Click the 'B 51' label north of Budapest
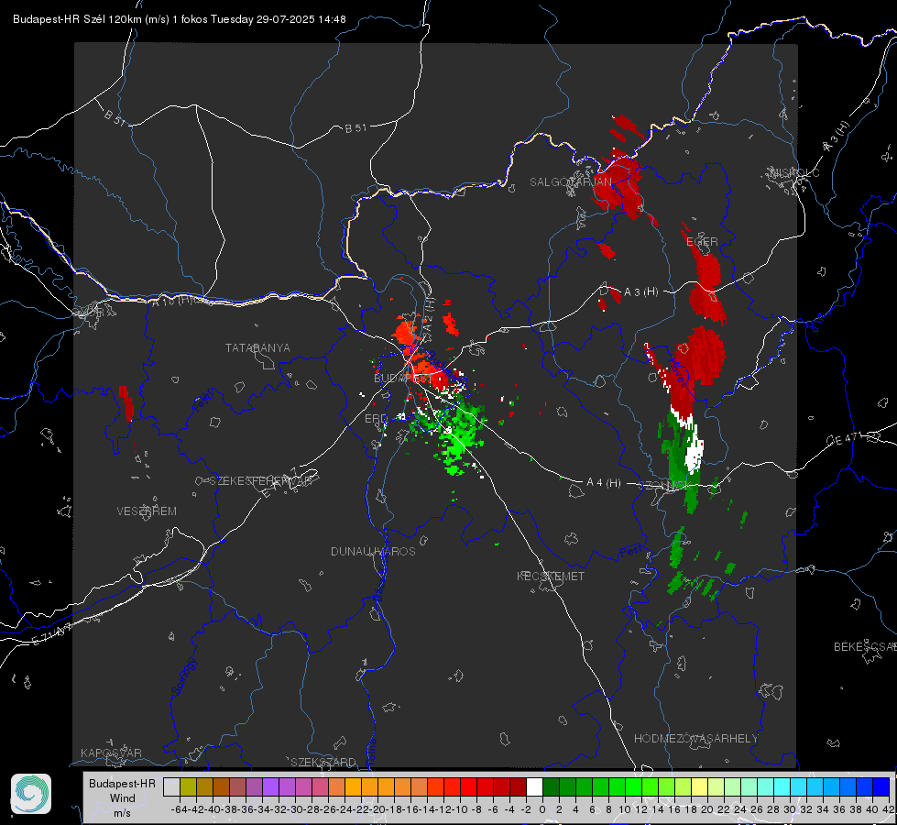Viewport: 897px width, 825px height. [x=356, y=128]
